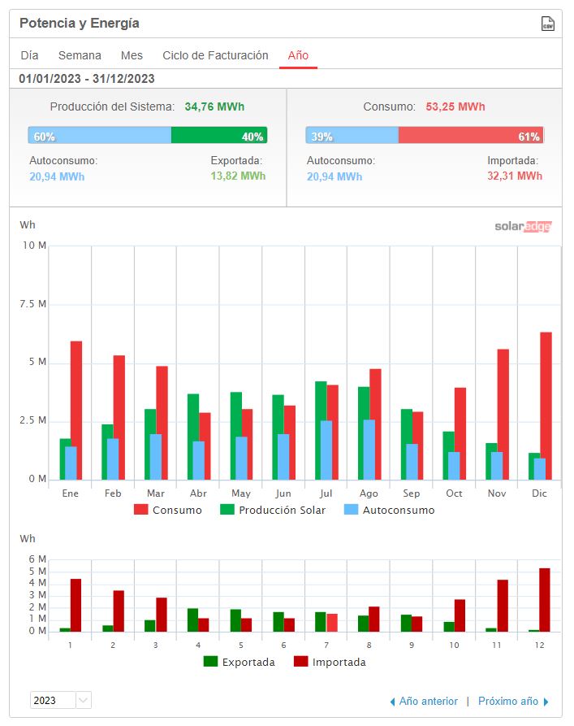574x726 pixels.
Task: Click the December Consumo red bar
Action: pyautogui.click(x=546, y=406)
